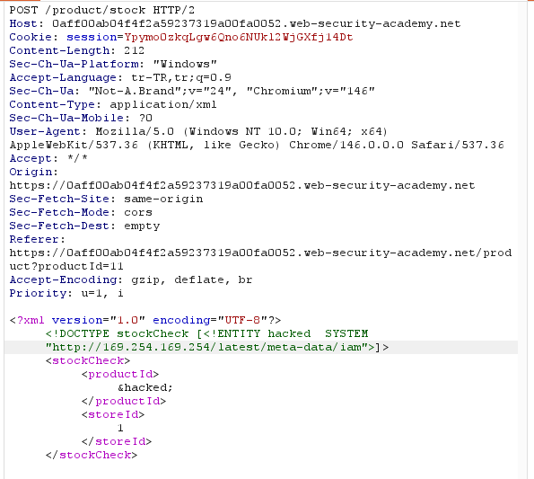Click the storeId value 1
The width and height of the screenshot is (534, 479).
[120, 428]
